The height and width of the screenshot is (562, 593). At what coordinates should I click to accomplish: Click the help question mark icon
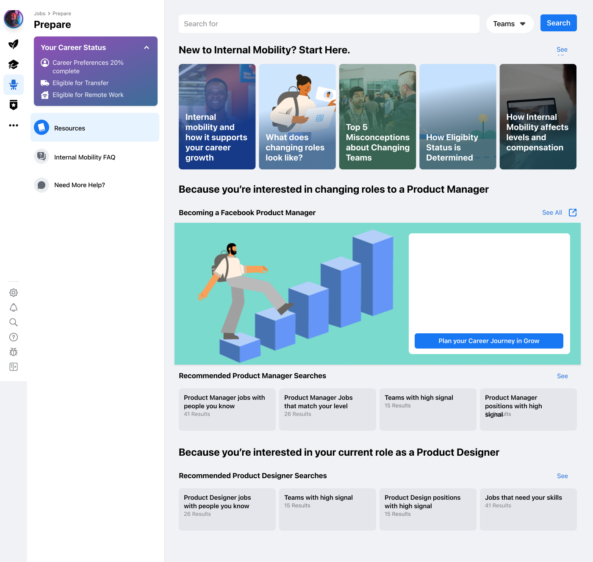click(x=13, y=337)
